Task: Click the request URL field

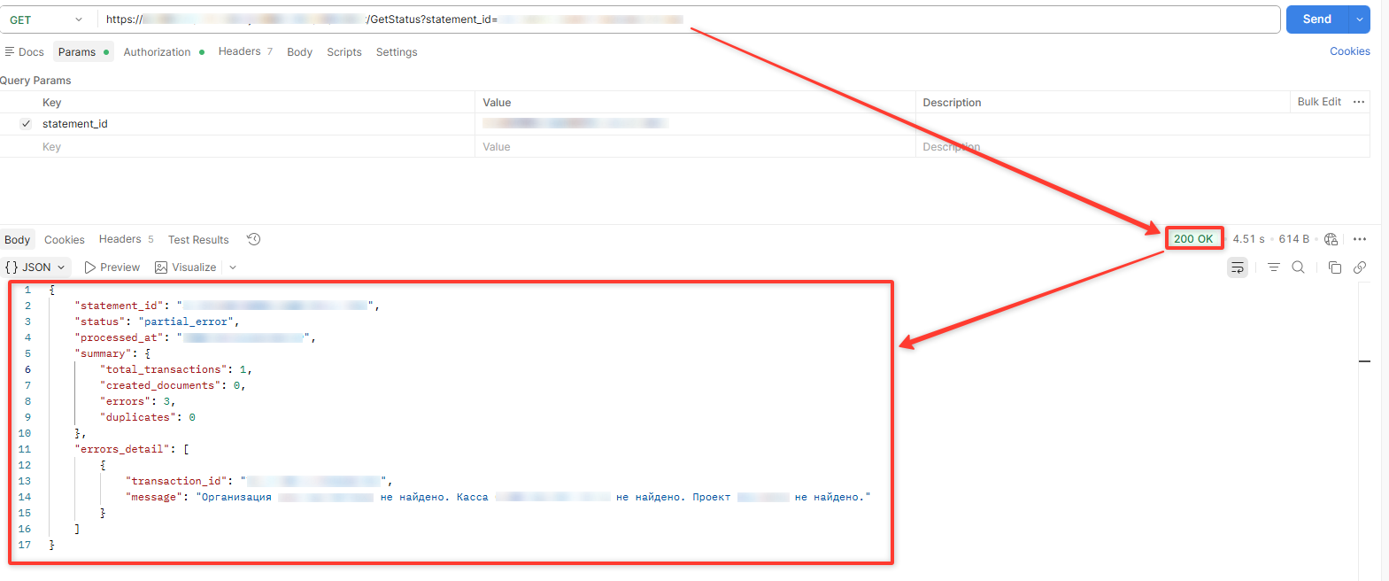Action: point(689,19)
